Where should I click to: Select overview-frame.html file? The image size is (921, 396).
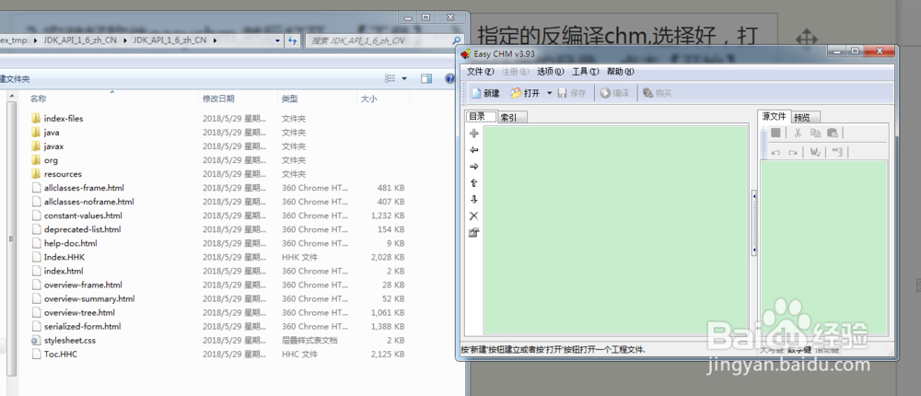click(x=83, y=285)
